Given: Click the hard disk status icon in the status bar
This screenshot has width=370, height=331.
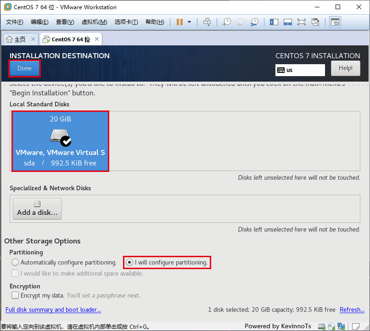Looking at the screenshot, I should 322,326.
